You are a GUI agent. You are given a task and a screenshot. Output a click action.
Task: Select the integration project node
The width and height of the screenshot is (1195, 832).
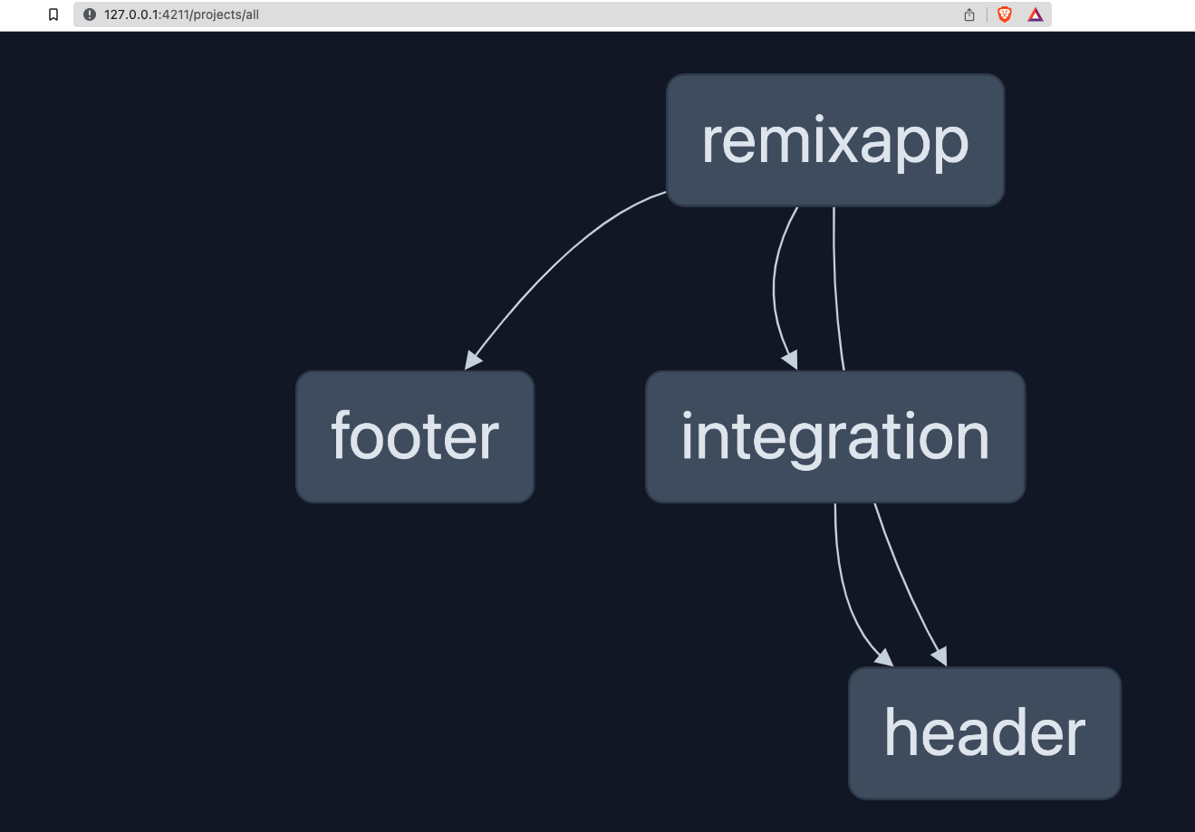835,436
